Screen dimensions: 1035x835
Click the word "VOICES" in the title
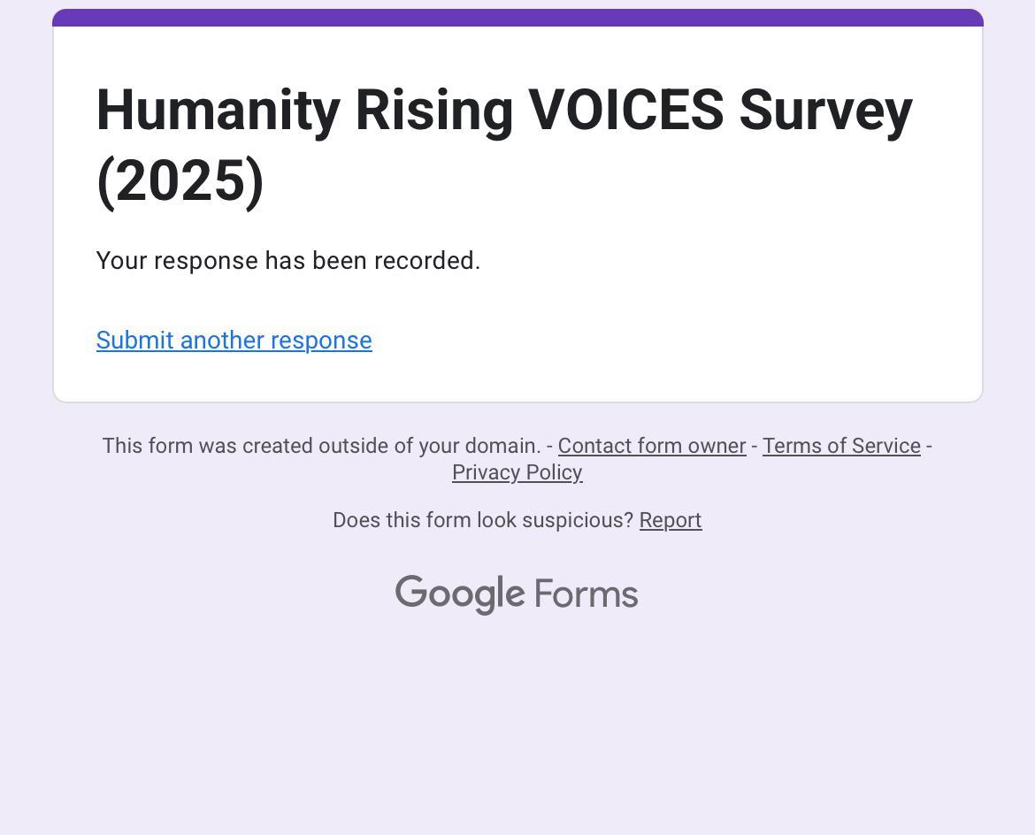coord(625,111)
